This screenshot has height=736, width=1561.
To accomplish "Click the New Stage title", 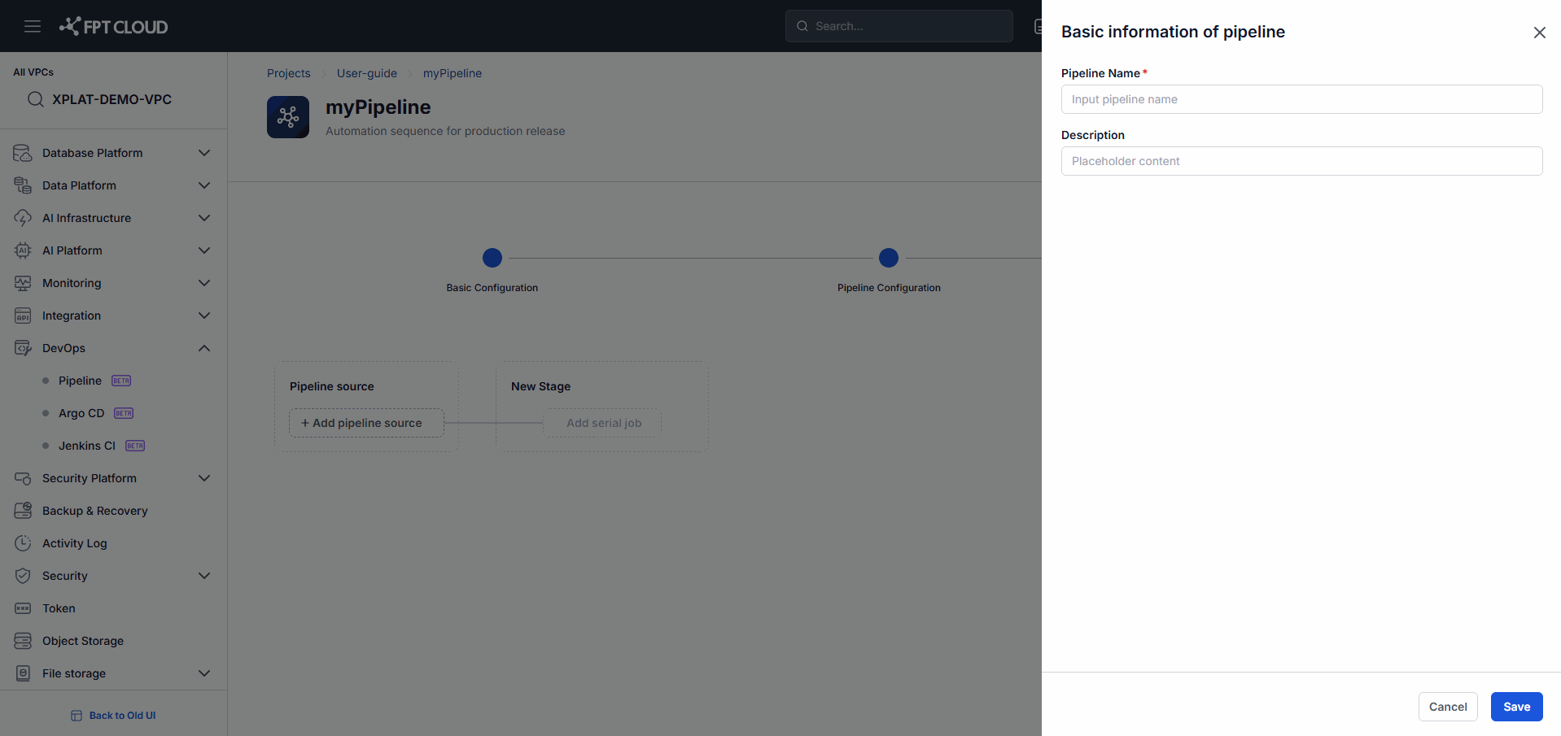I will point(540,386).
